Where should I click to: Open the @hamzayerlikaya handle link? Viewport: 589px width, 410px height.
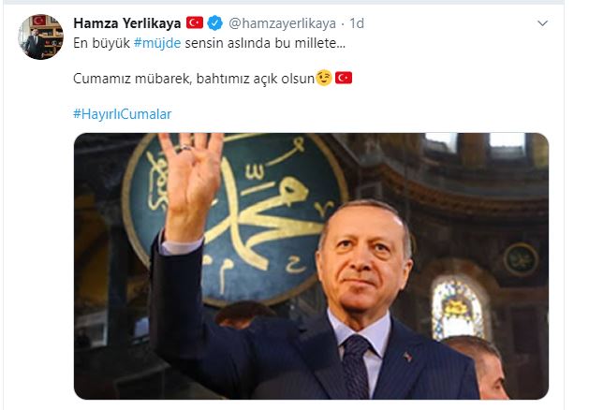[282, 23]
